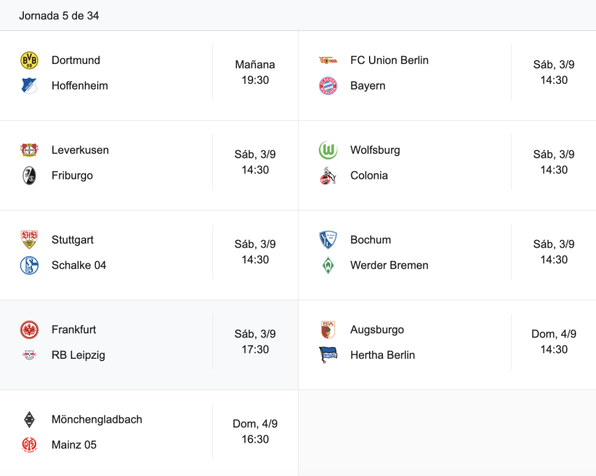
Task: Click the Hertha Berlin flag logo
Action: click(x=328, y=355)
